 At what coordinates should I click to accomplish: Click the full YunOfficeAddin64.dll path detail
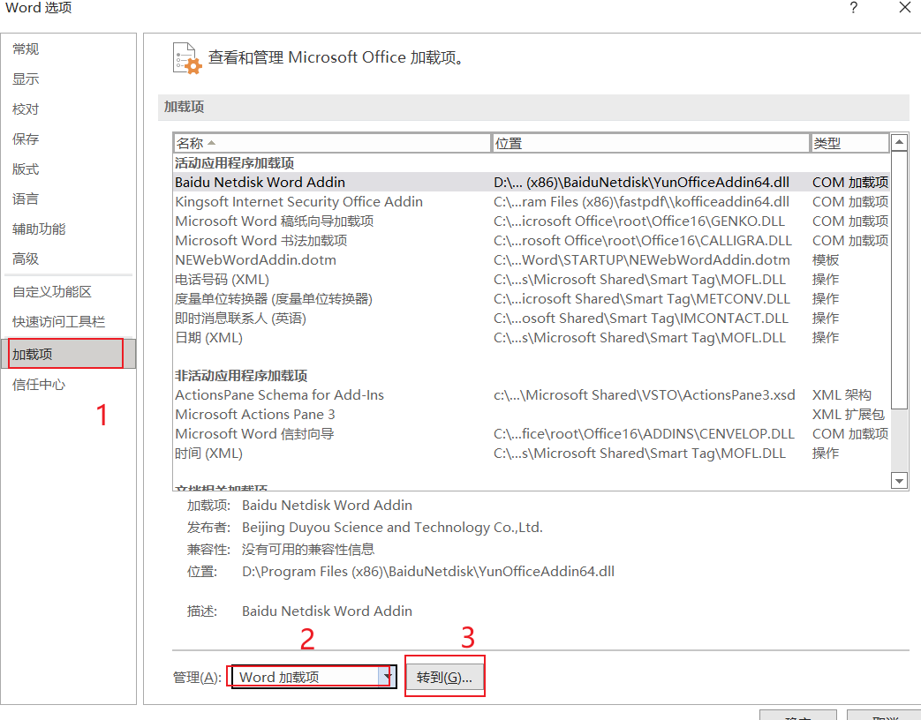coord(428,571)
